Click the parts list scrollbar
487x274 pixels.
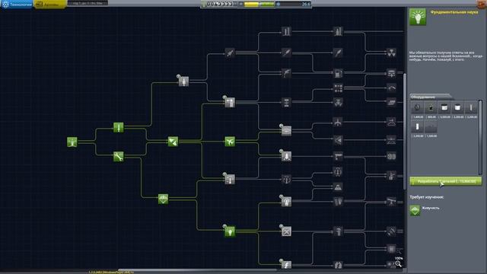coord(480,137)
